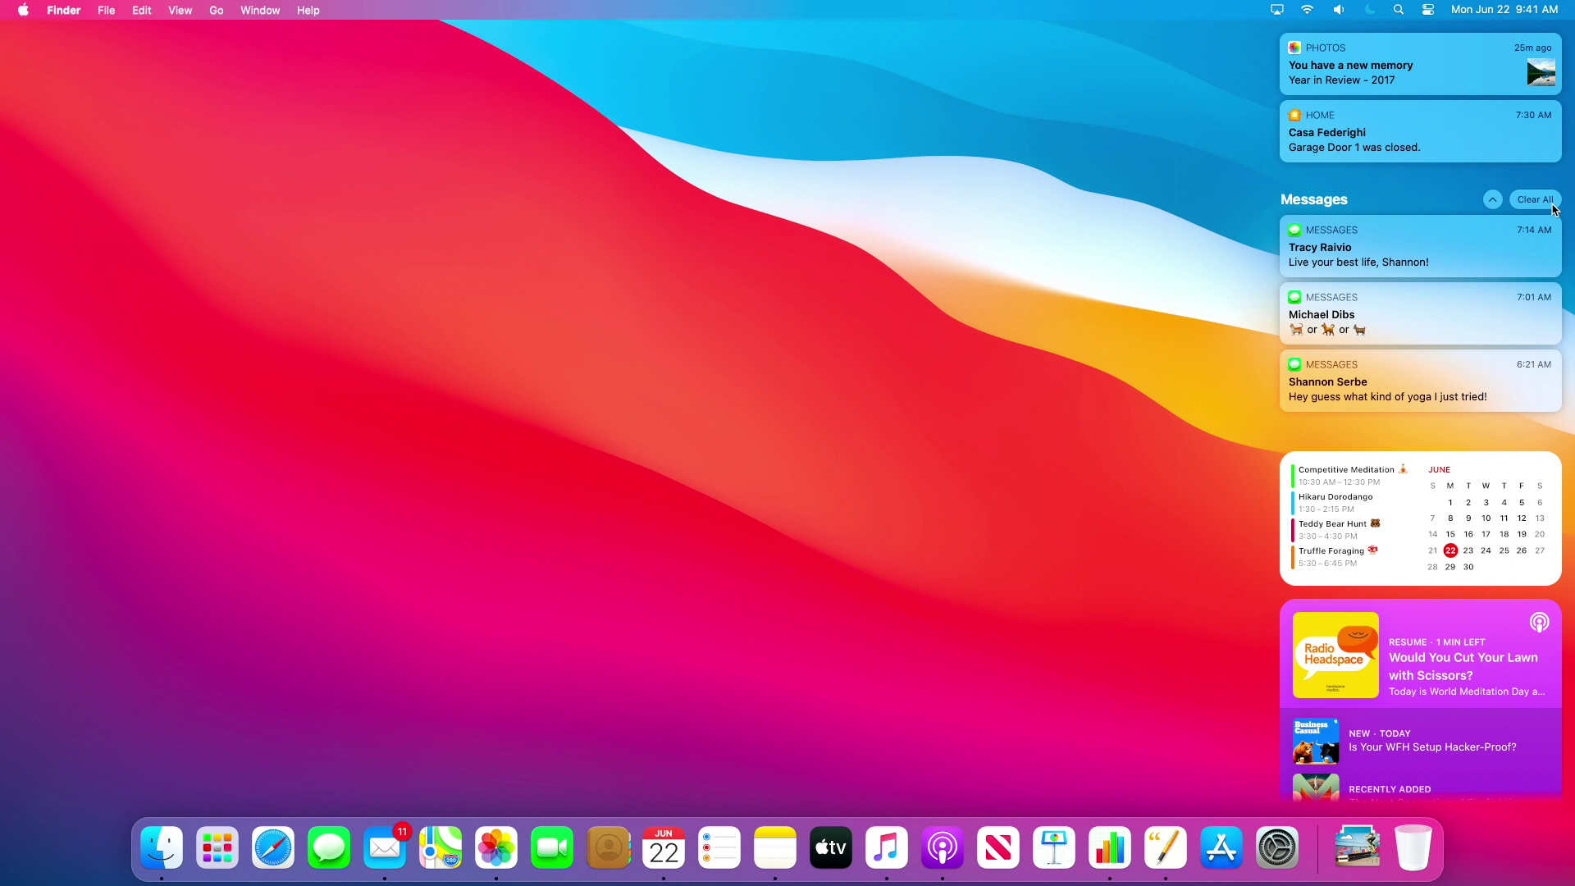1575x886 pixels.
Task: Open the Year in Review memory thumbnail
Action: (1541, 72)
